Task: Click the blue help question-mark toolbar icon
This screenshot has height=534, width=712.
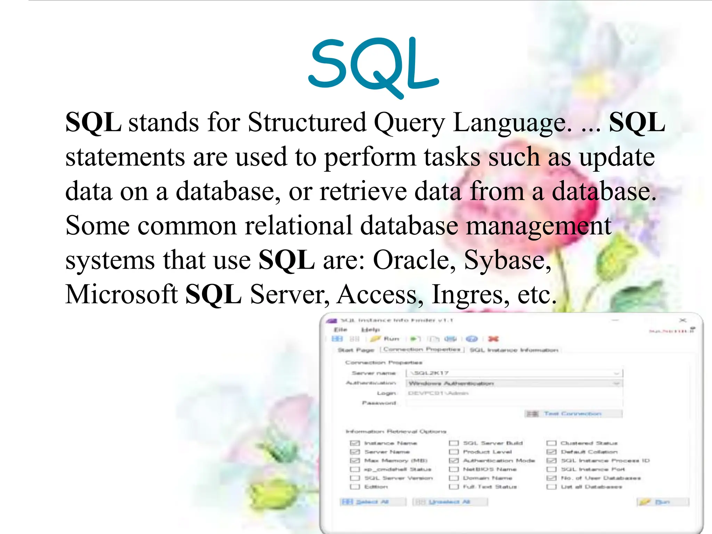Action: click(x=472, y=339)
